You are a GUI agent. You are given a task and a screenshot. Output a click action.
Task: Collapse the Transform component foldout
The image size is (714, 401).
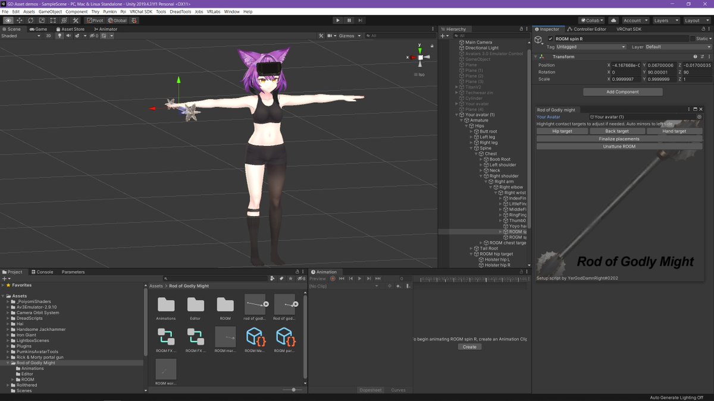pyautogui.click(x=535, y=57)
